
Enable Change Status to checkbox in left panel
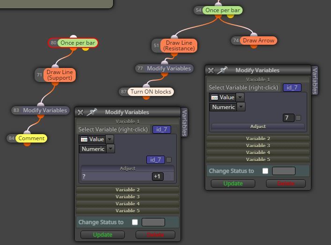(x=135, y=222)
